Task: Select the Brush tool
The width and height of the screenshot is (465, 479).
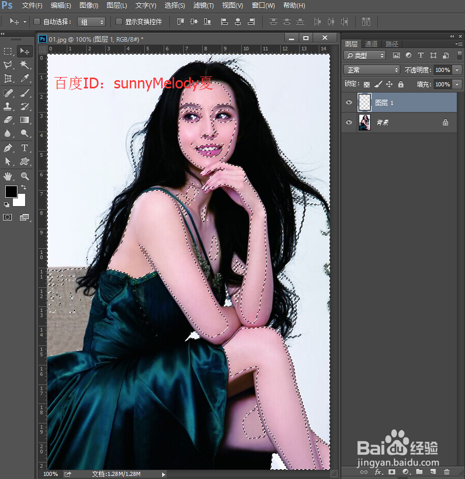Action: (x=25, y=93)
